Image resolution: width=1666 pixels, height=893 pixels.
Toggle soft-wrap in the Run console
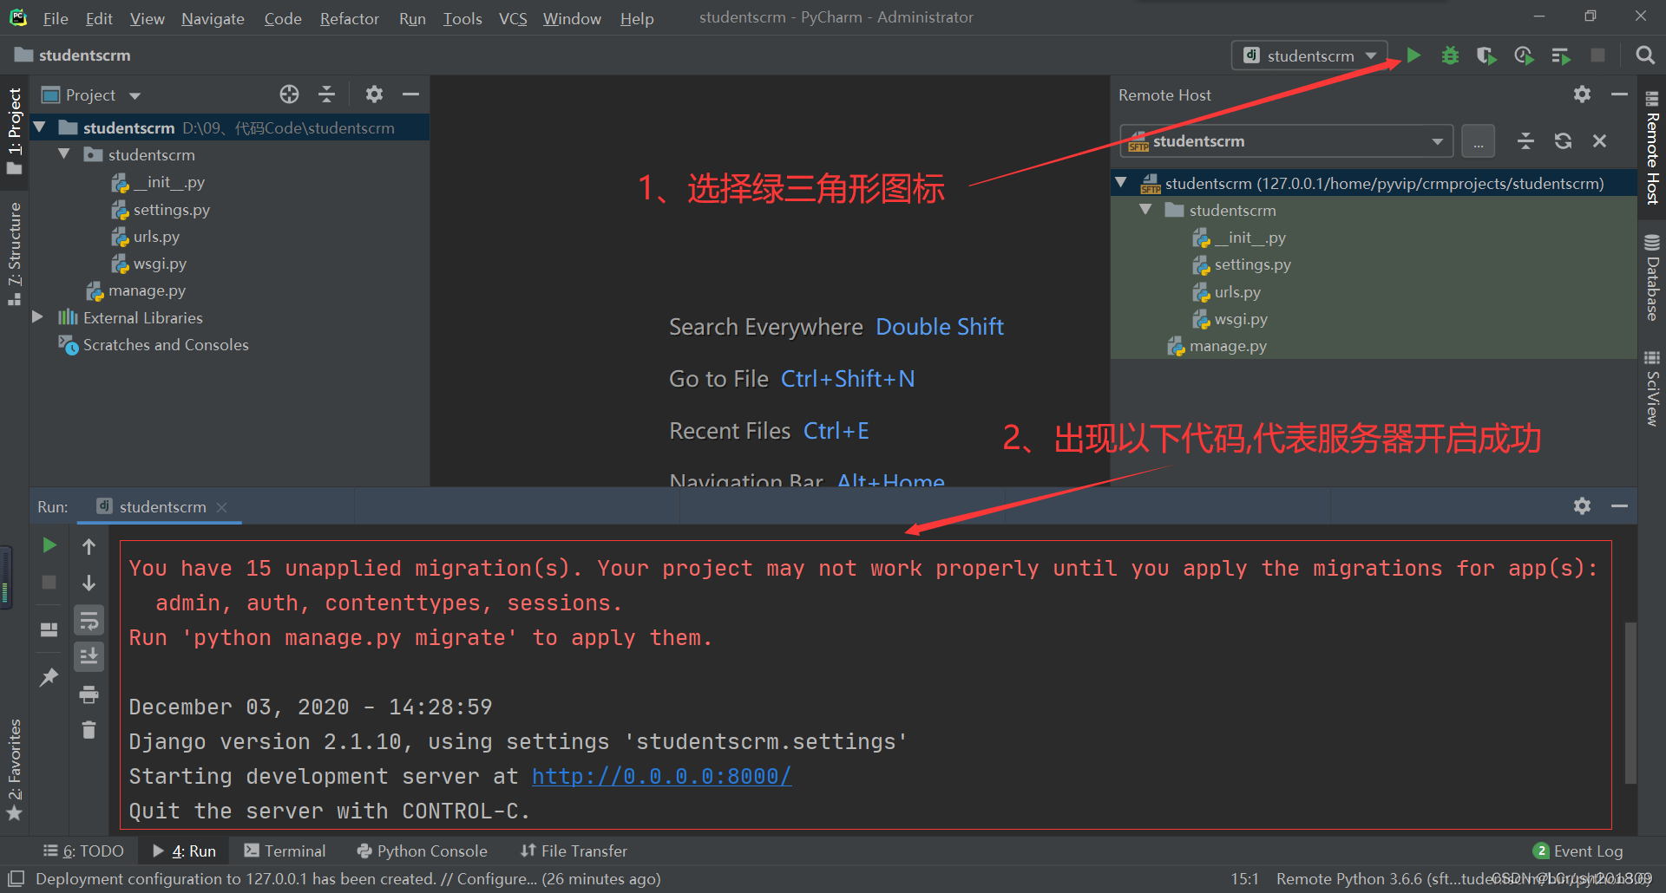88,619
